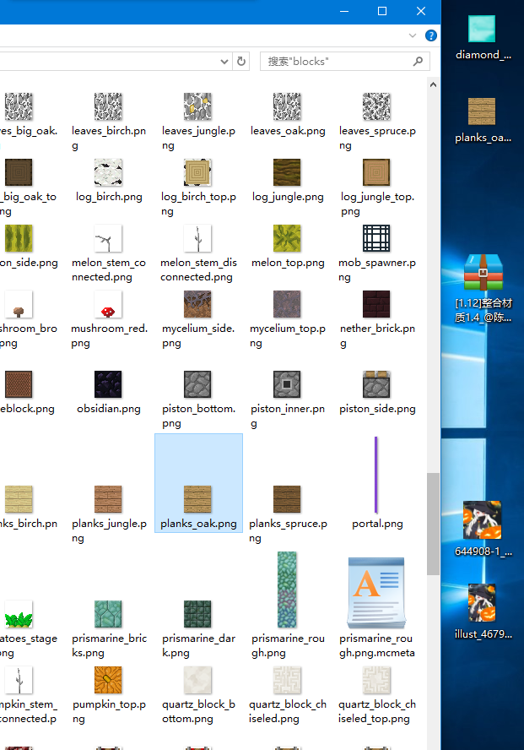Click the log_birch.png file name
The width and height of the screenshot is (524, 750).
click(109, 197)
